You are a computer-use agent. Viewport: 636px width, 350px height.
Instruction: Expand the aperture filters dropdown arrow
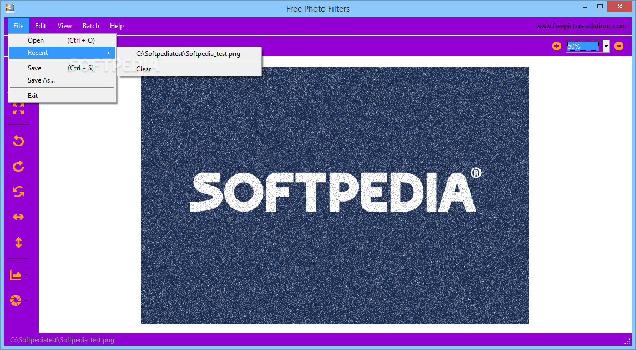[x=26, y=300]
